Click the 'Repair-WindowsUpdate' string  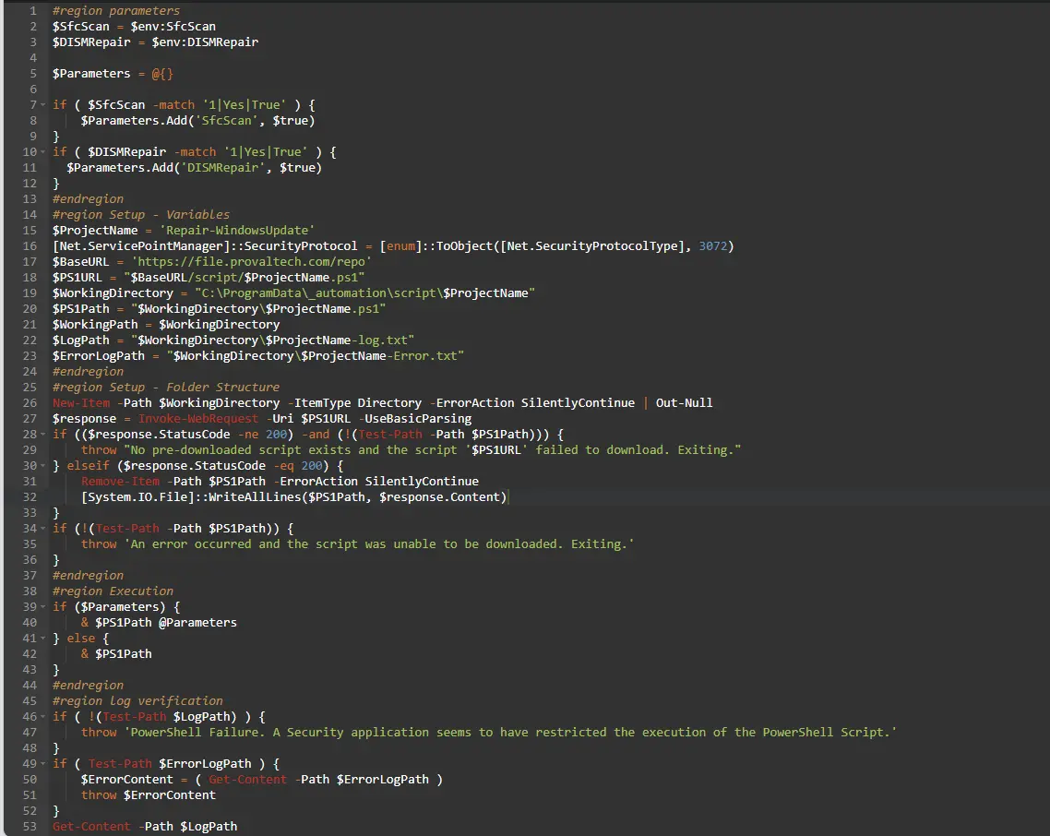[x=237, y=230]
